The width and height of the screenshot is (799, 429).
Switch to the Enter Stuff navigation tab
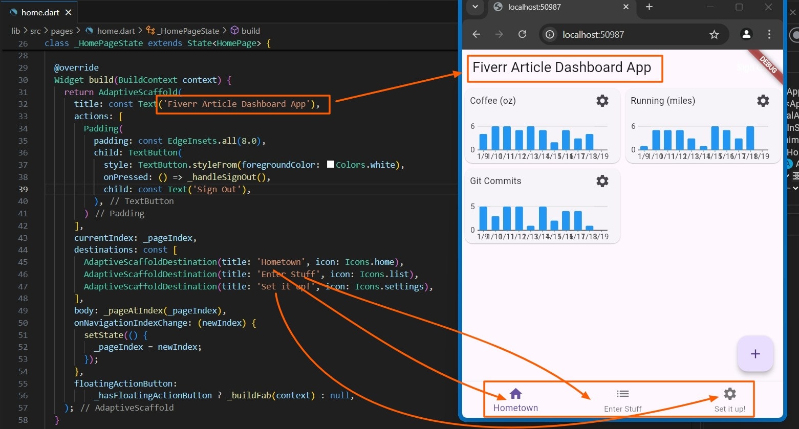point(622,400)
